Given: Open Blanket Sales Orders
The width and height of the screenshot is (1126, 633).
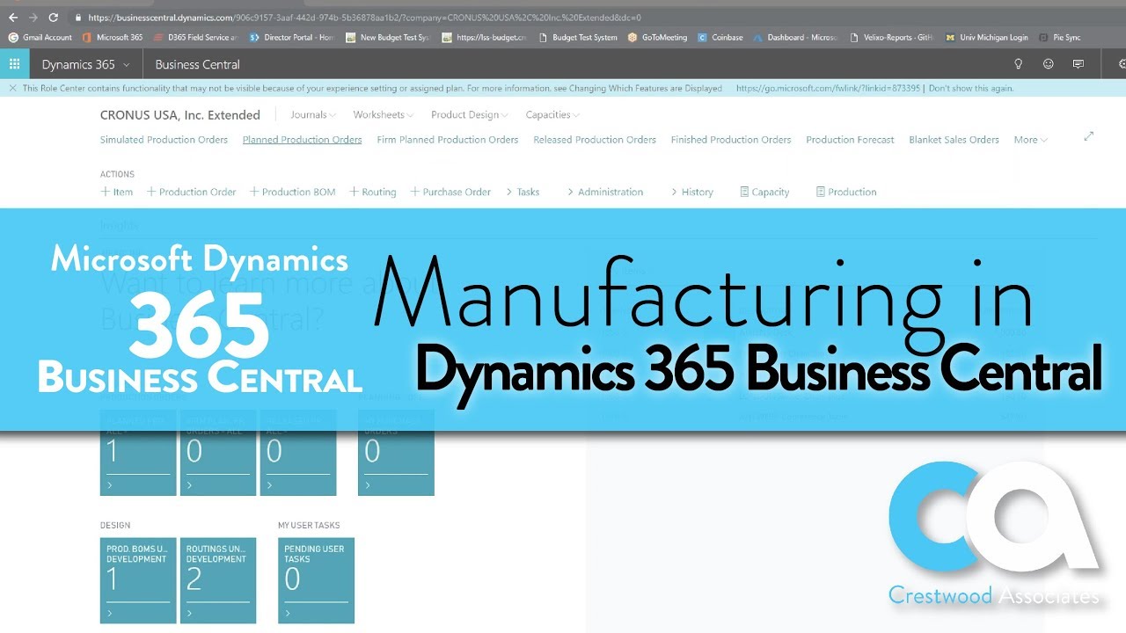Looking at the screenshot, I should click(x=954, y=140).
